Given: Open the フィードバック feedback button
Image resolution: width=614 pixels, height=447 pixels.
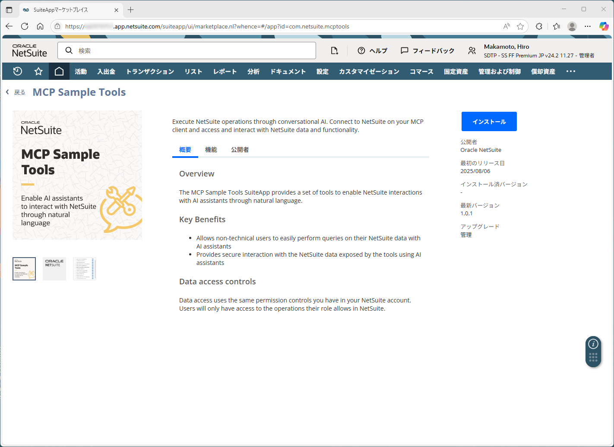Looking at the screenshot, I should (427, 50).
